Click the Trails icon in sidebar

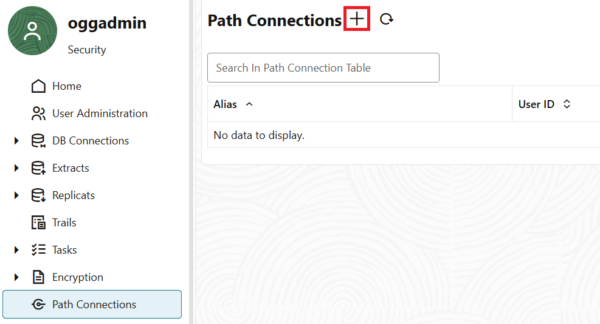point(38,223)
